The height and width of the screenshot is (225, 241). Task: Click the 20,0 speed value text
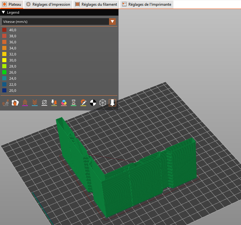13,91
